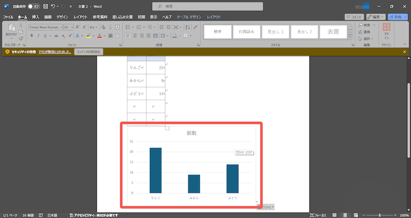Click the distributed alignment icon

tap(155, 36)
